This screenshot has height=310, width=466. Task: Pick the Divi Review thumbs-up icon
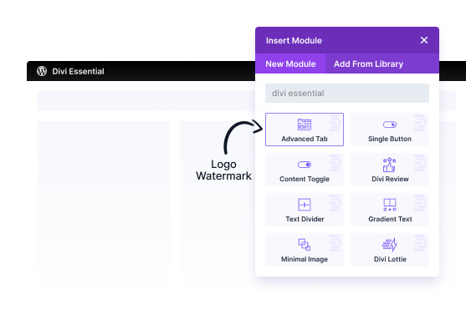click(x=390, y=165)
